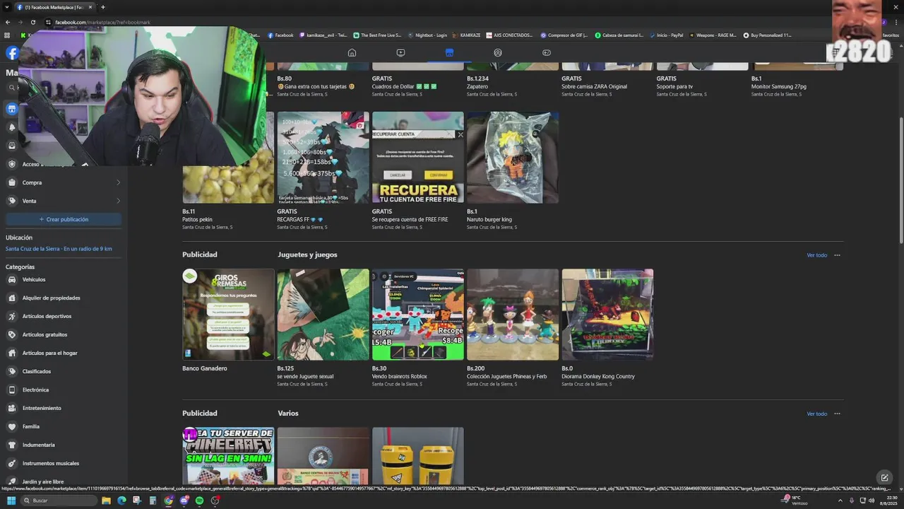Expand the Venta sidebar menu
The width and height of the screenshot is (904, 509).
118,201
